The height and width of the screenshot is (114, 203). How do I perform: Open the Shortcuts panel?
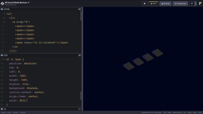click(x=23, y=112)
